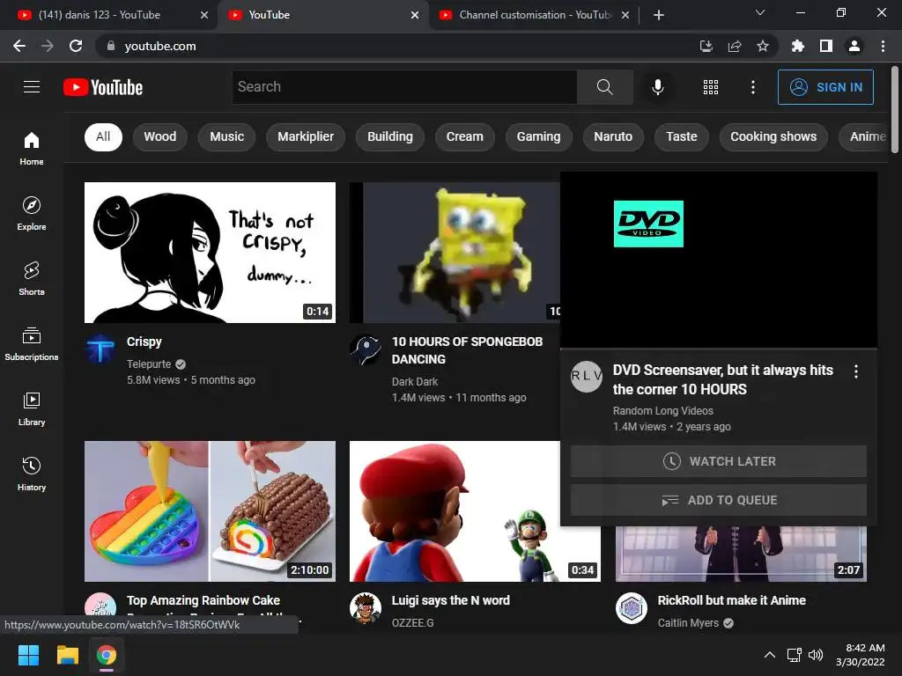Open Random Long Videos channel avatar
Screen dimensions: 902x676
[586, 377]
